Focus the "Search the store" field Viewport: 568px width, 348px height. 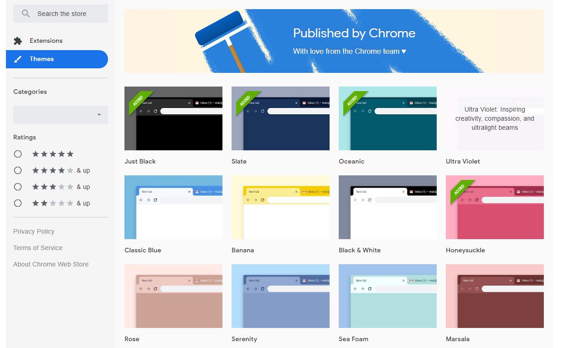(x=61, y=14)
